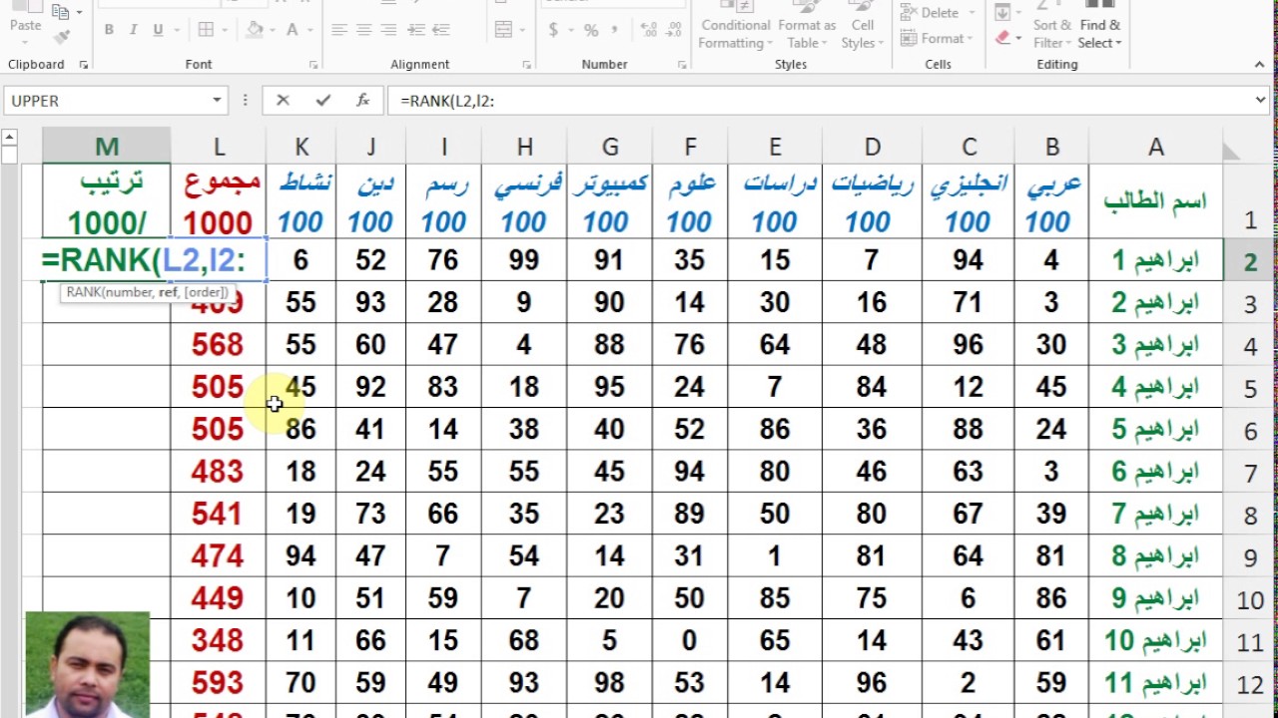Open Insert Function fx dialog
This screenshot has width=1278, height=718.
pos(363,100)
